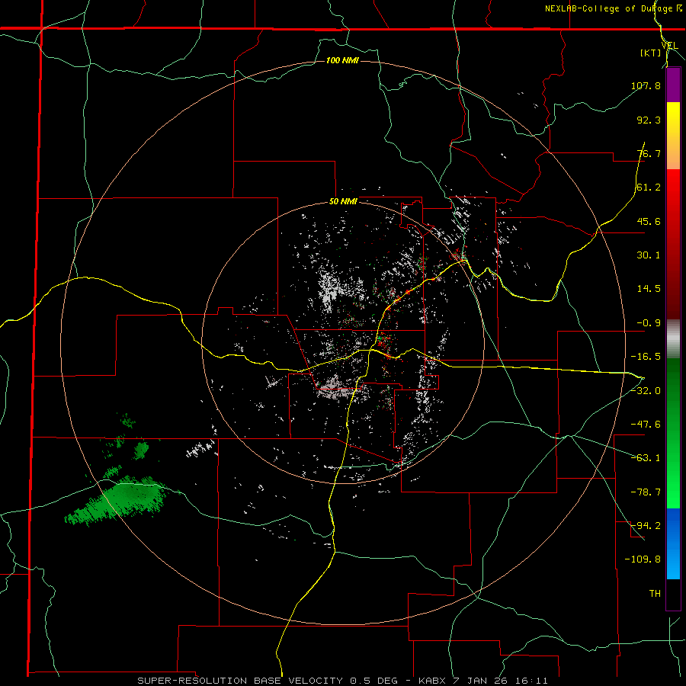This screenshot has width=686, height=686.
Task: Pick the blue segment of the velocity color bar
Action: click(673, 543)
